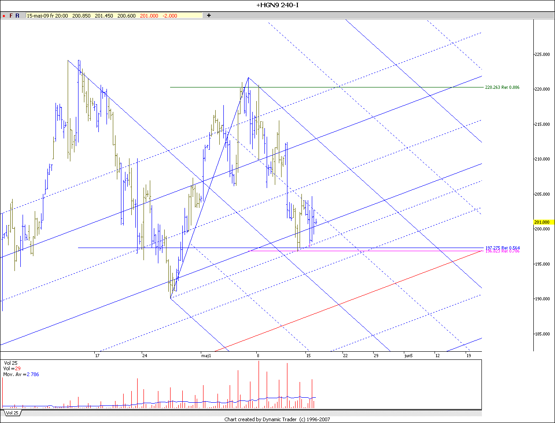
Task: Click the 210.000 price axis label
Action: click(541, 159)
